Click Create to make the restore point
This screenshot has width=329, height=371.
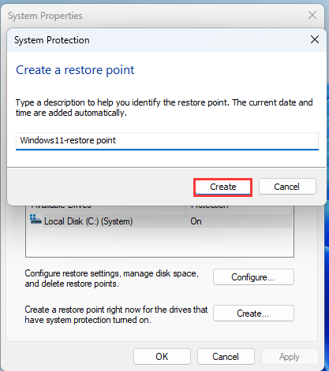tap(223, 187)
